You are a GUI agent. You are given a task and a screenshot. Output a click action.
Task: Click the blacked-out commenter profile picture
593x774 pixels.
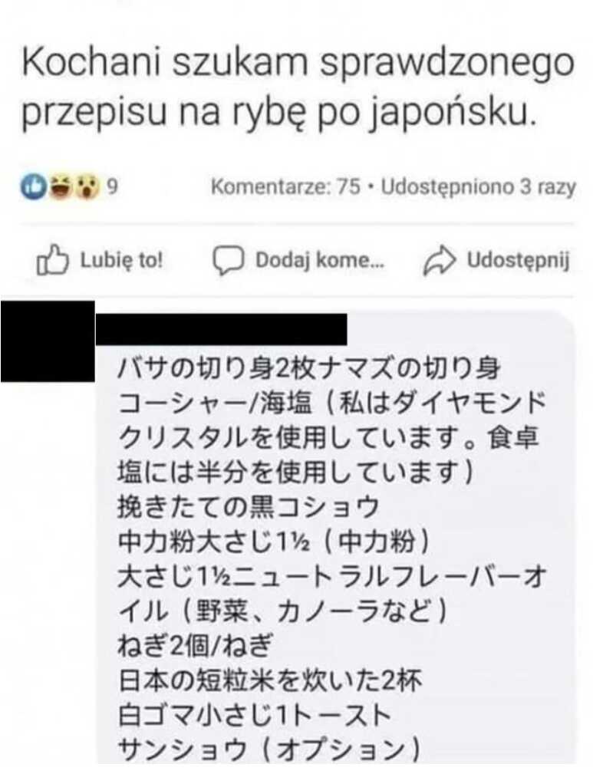click(48, 341)
